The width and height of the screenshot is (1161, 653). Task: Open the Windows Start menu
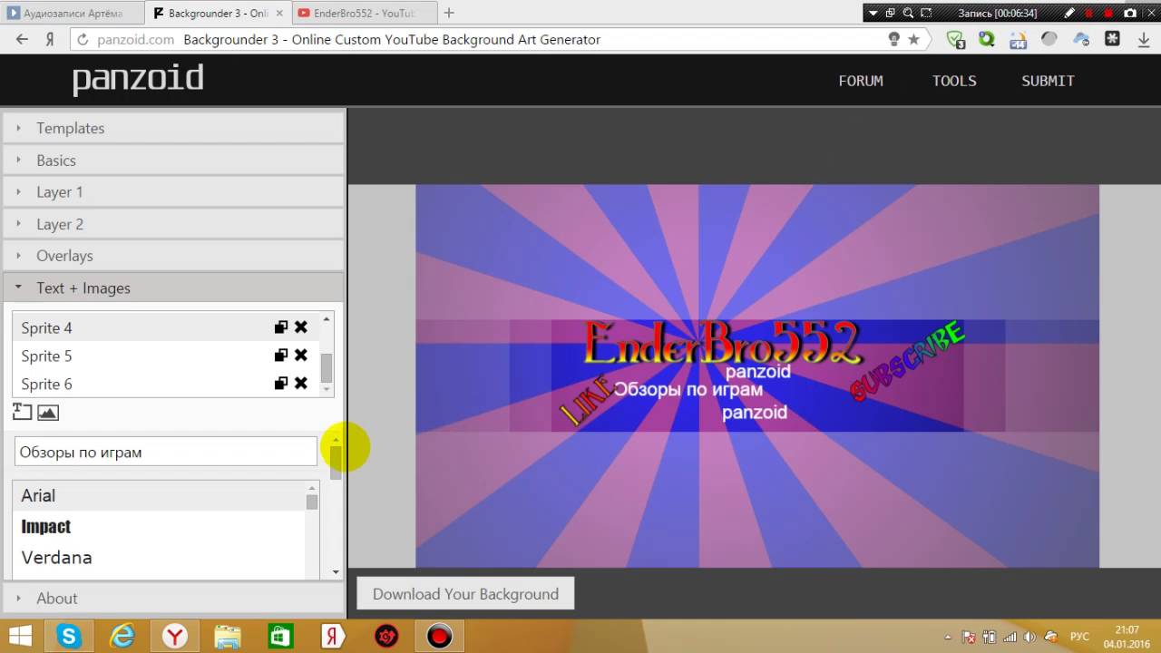click(20, 636)
